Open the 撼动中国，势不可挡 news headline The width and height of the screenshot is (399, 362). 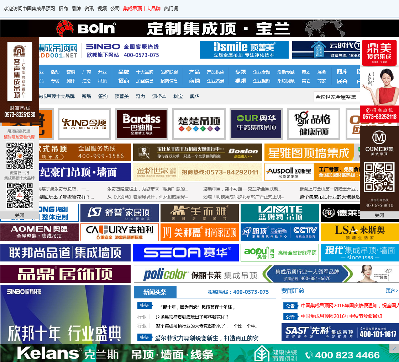click(242, 189)
